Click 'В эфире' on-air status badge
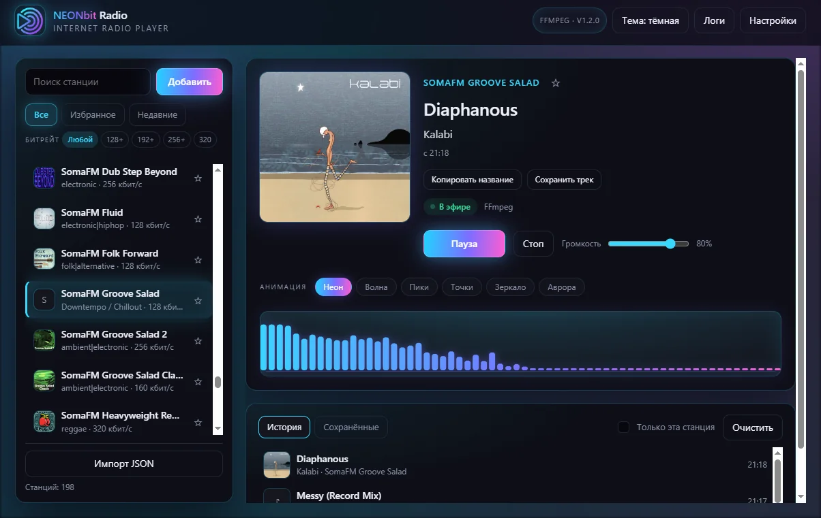 point(450,207)
